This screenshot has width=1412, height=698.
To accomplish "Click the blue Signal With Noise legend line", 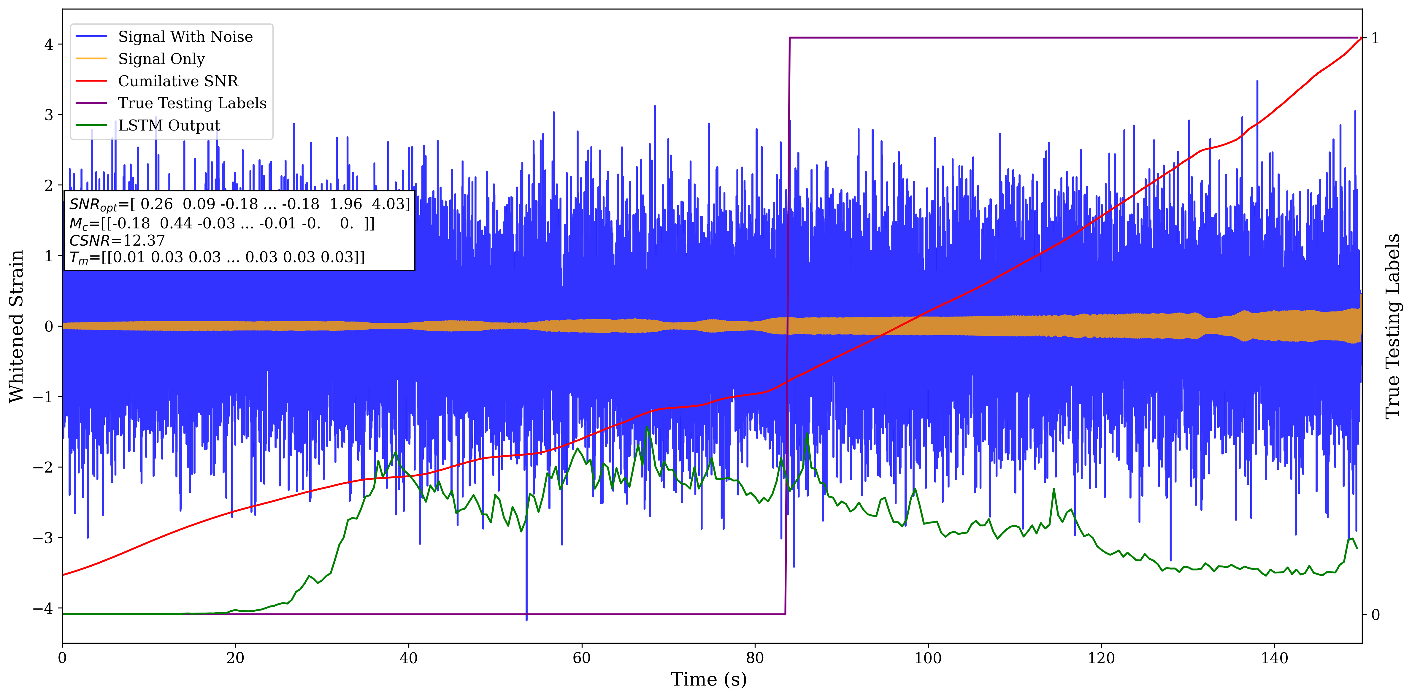I will click(x=91, y=37).
